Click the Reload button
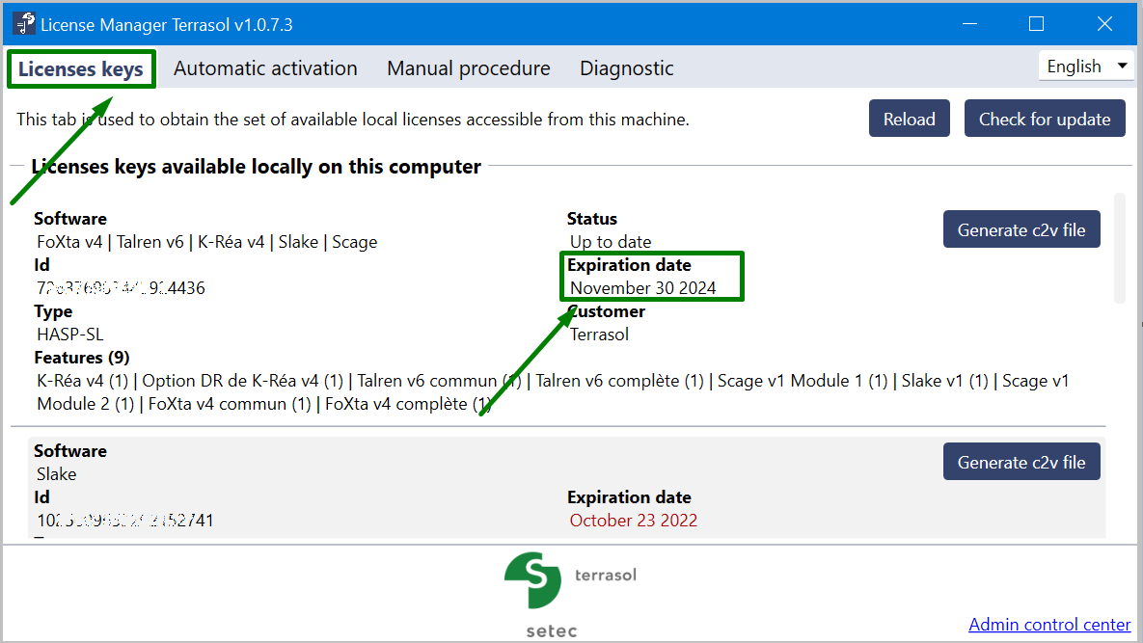The image size is (1143, 643). (x=909, y=119)
